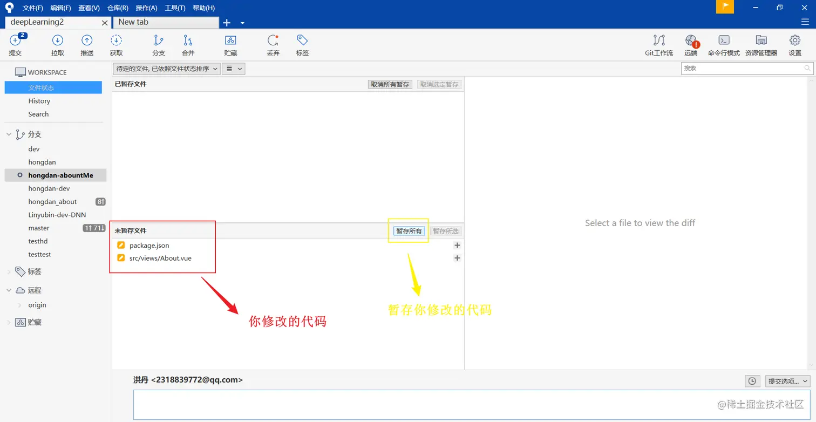Open the pending files sort dropdown
Screen dimensions: 816x422
167,69
